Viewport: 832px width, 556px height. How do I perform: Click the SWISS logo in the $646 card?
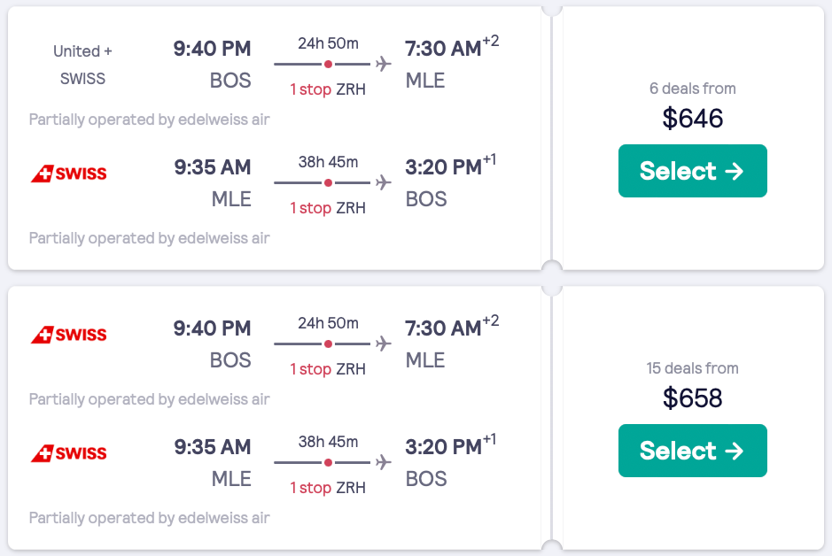click(x=68, y=174)
